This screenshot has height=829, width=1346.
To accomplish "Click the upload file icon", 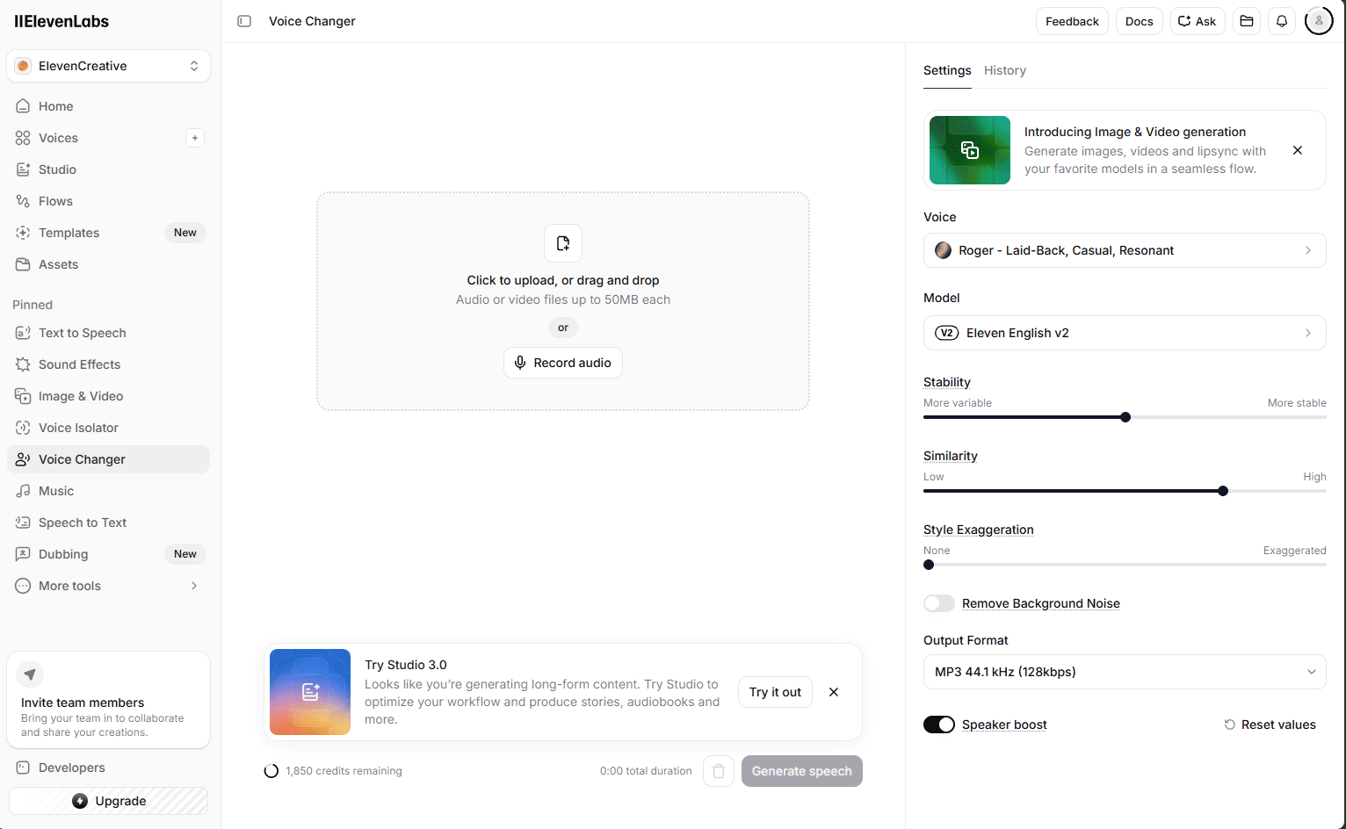I will coord(563,243).
